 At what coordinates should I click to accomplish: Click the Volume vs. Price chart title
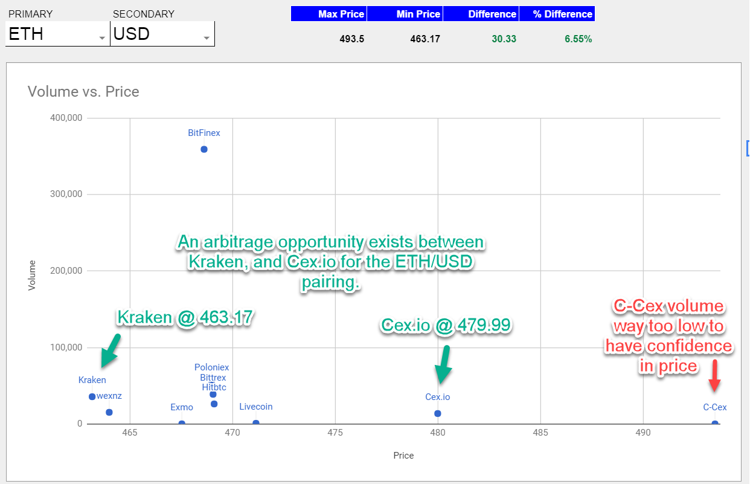pos(83,91)
